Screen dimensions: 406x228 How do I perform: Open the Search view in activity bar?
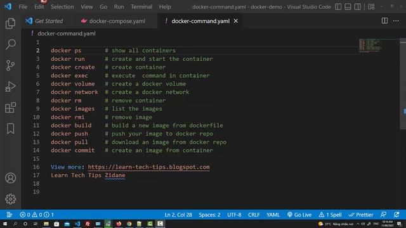[10, 44]
